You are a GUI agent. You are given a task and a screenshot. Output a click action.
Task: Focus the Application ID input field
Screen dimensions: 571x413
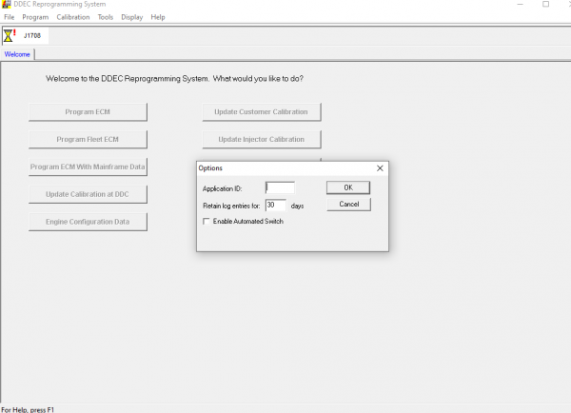click(x=280, y=187)
